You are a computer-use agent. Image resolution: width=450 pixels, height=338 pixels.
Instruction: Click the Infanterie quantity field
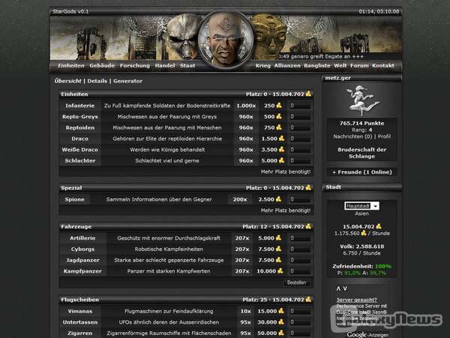click(x=299, y=106)
